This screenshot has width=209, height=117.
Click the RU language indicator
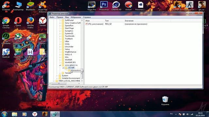click(171, 114)
